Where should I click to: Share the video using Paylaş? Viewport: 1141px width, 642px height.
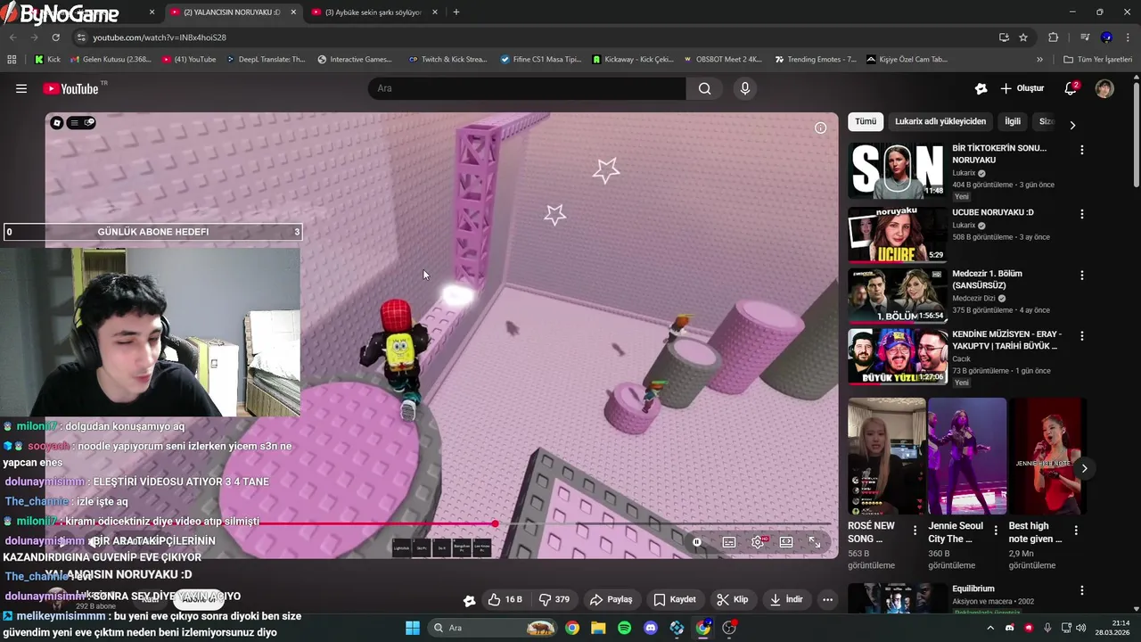612,599
